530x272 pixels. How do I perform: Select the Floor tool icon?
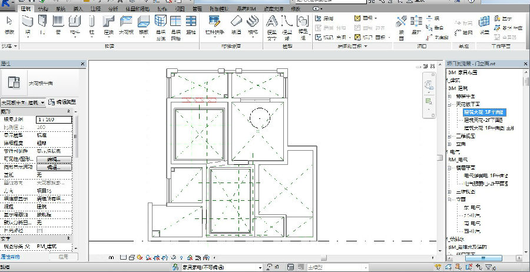coord(144,24)
